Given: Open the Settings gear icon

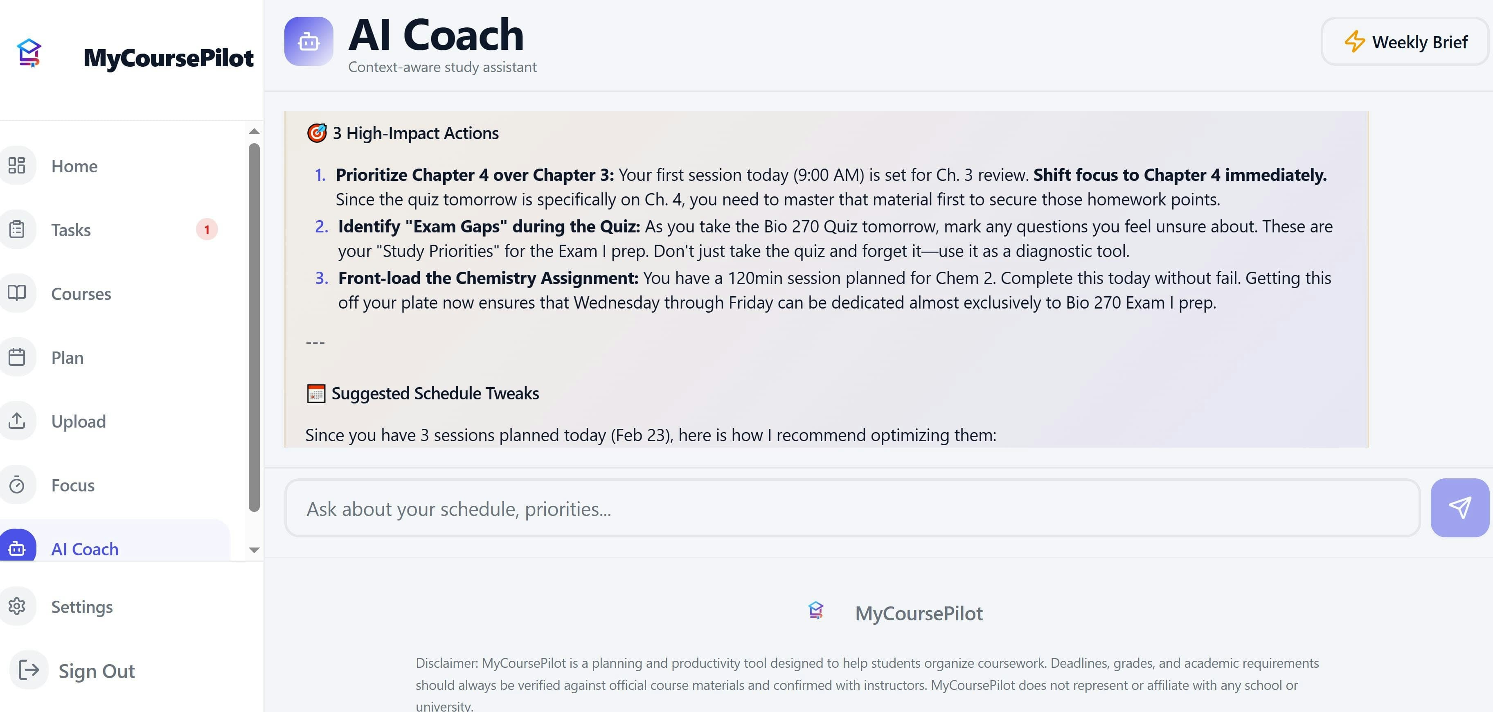Looking at the screenshot, I should (18, 606).
